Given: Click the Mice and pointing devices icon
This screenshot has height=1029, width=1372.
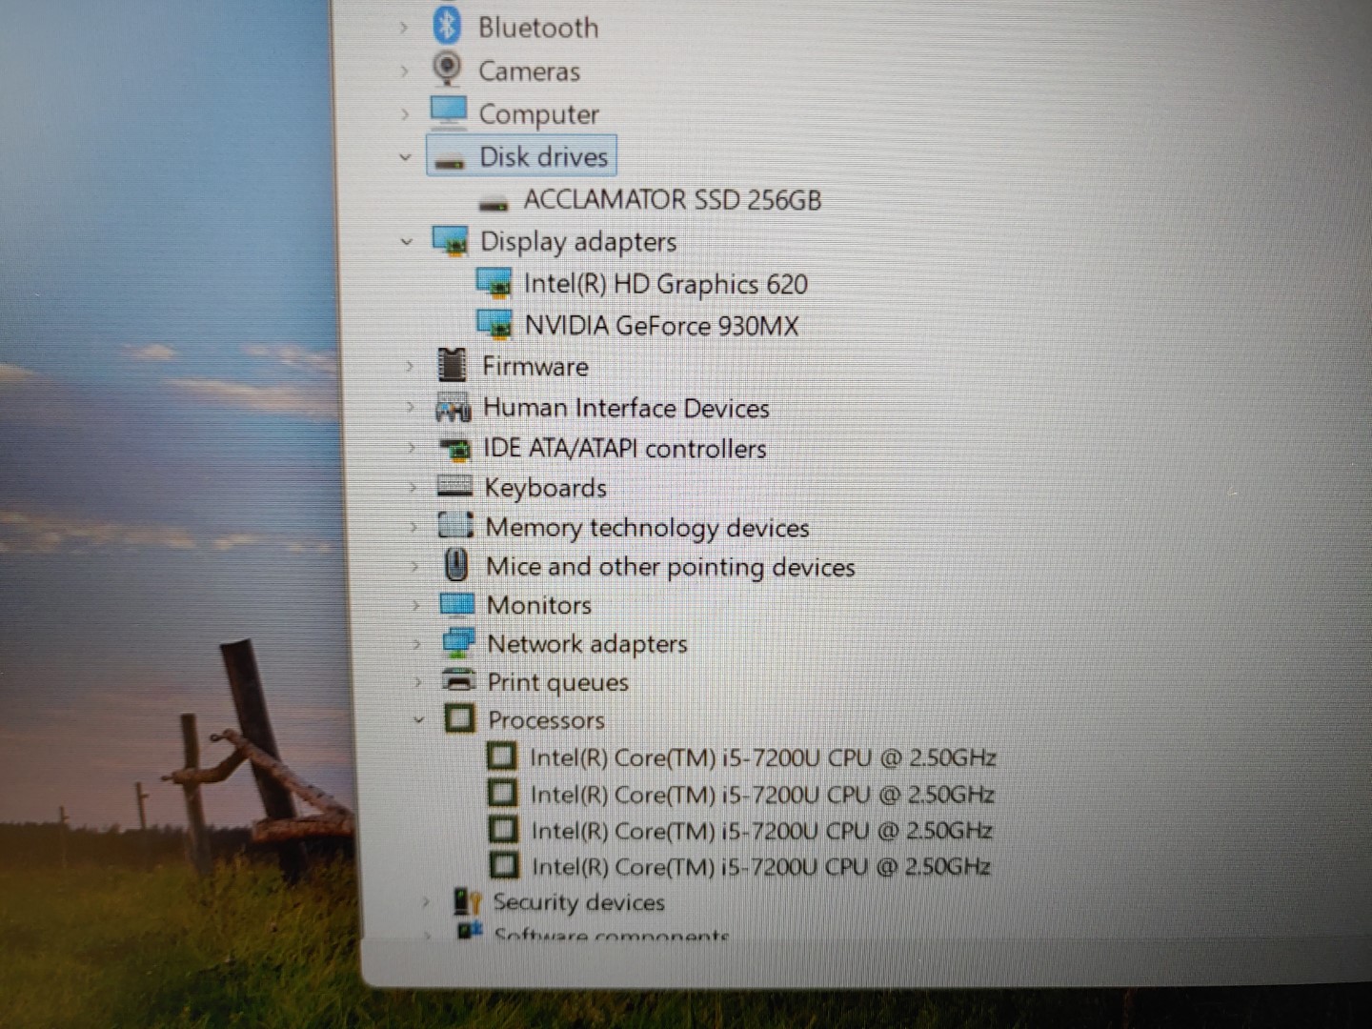Looking at the screenshot, I should (x=457, y=565).
